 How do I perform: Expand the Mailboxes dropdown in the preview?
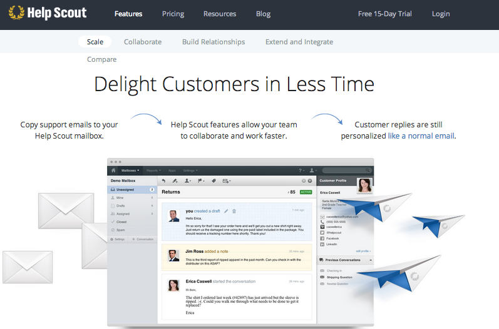click(130, 170)
